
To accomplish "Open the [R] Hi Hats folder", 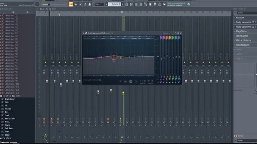I will [x=6, y=109].
